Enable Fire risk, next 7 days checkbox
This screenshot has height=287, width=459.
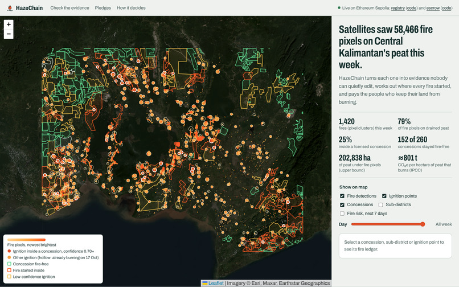[342, 214]
